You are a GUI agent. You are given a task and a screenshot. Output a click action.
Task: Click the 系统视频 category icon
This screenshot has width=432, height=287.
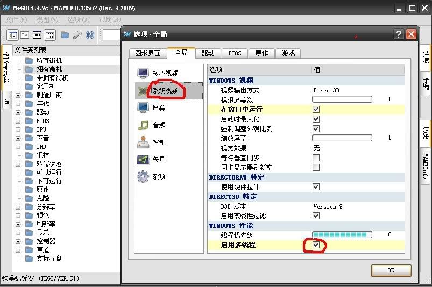click(x=142, y=90)
